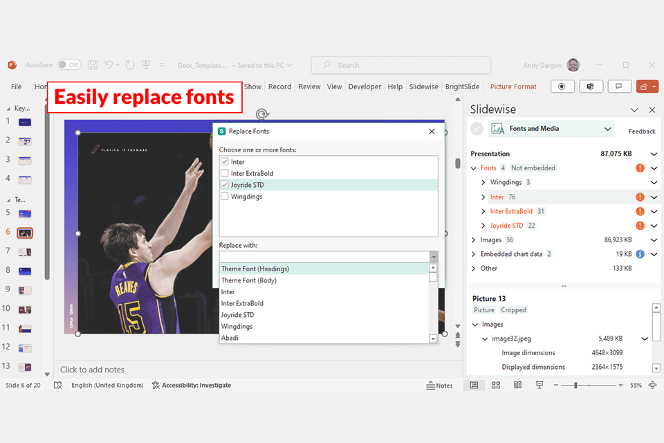
Task: Click the PowerPoint app logo
Action: point(12,65)
